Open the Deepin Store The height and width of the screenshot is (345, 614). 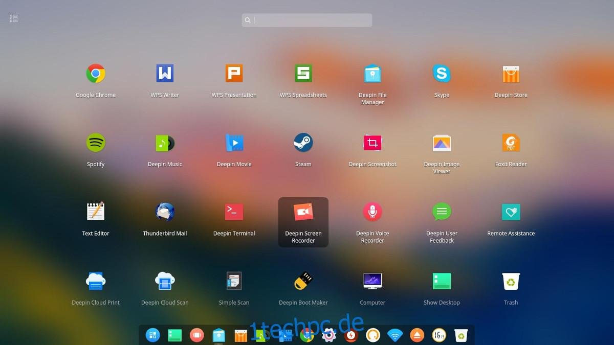(511, 73)
